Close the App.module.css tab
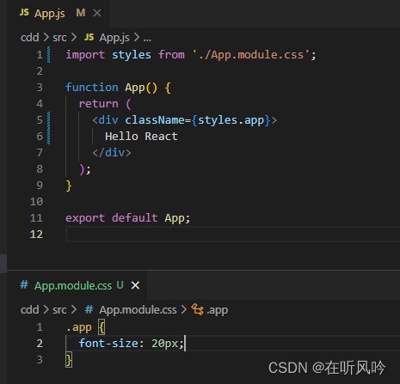 [x=135, y=285]
